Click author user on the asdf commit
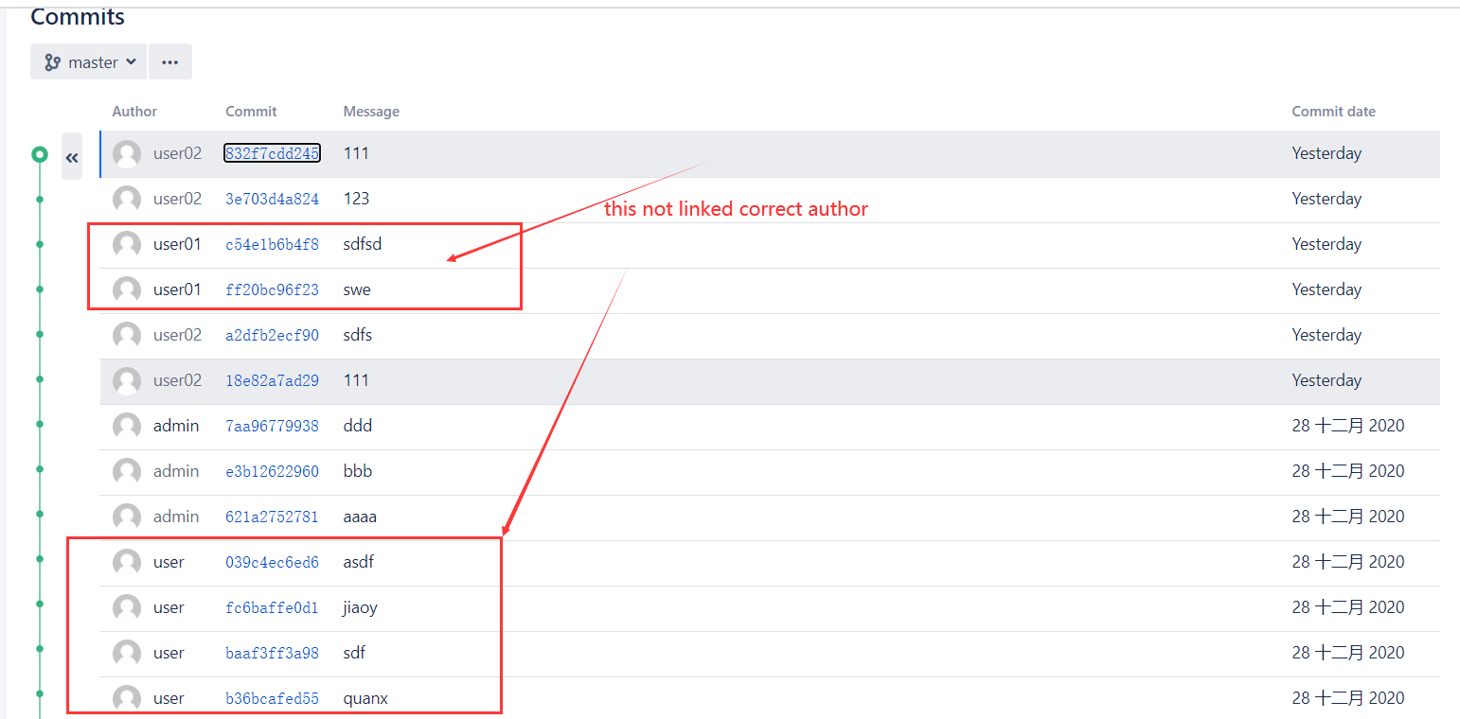 click(169, 562)
